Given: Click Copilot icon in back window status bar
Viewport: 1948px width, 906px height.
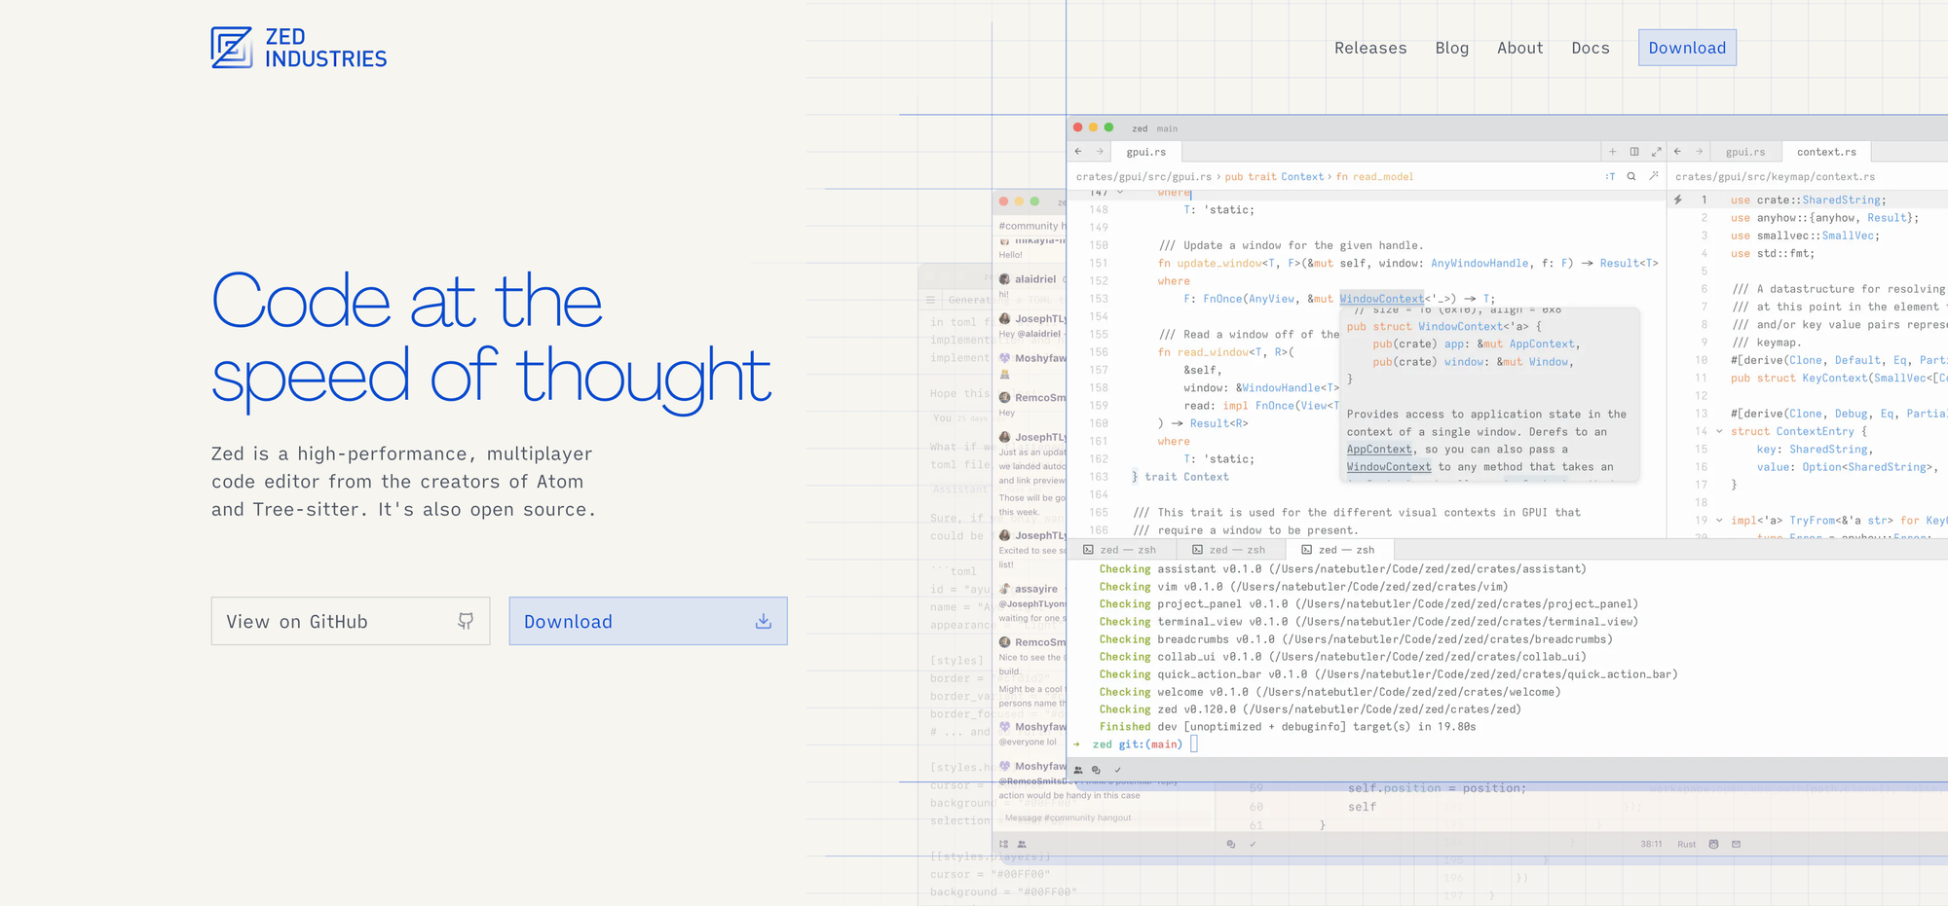Looking at the screenshot, I should click(1713, 844).
